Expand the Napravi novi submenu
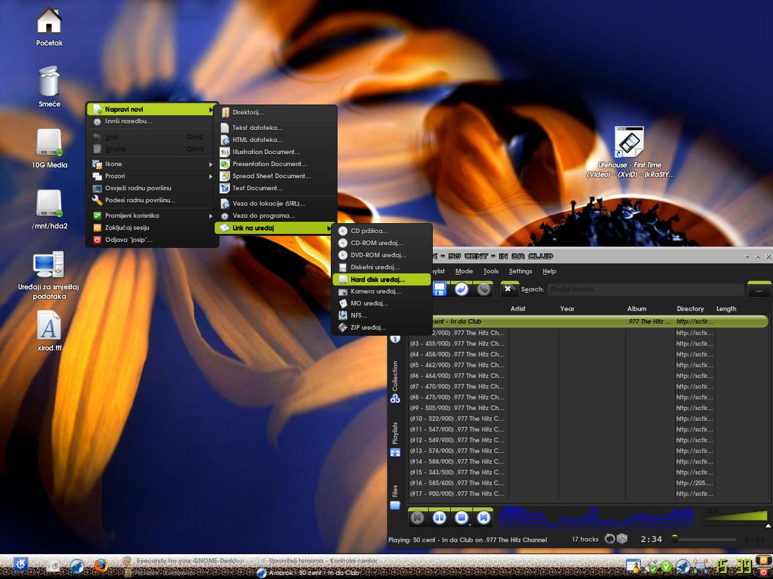The image size is (773, 579). click(152, 109)
